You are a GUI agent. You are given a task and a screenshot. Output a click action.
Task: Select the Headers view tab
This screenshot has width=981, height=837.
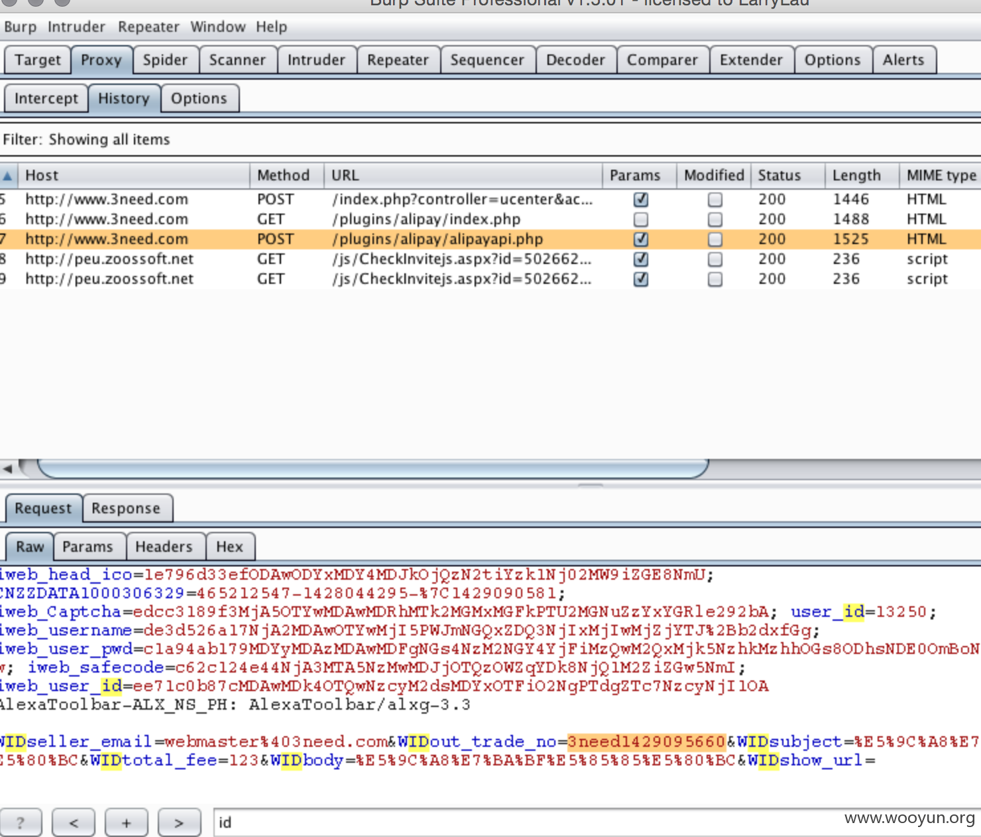tap(164, 547)
